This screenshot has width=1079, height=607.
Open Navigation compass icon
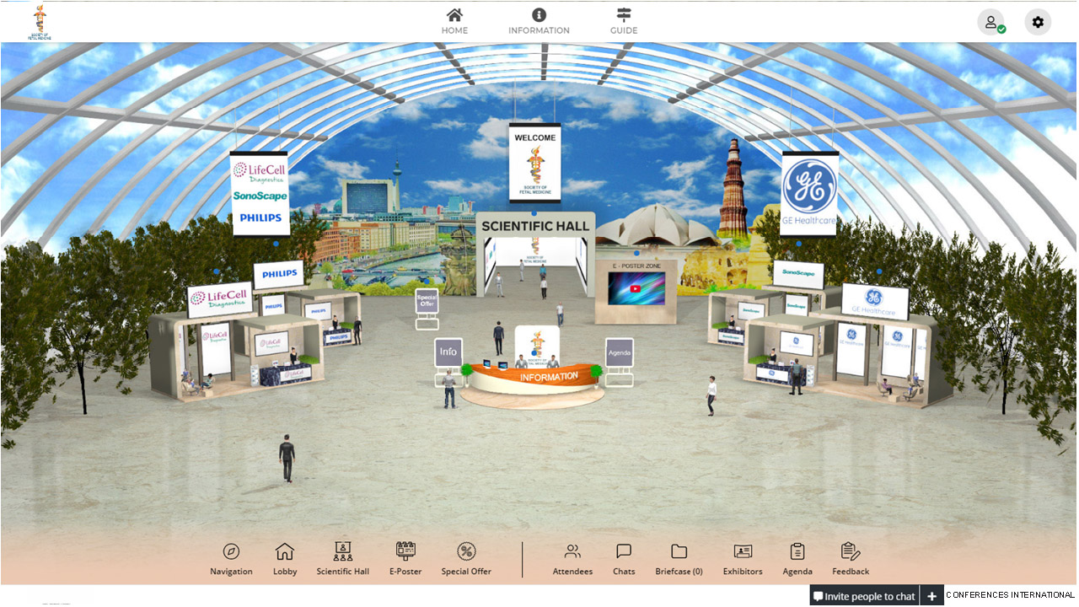click(231, 560)
